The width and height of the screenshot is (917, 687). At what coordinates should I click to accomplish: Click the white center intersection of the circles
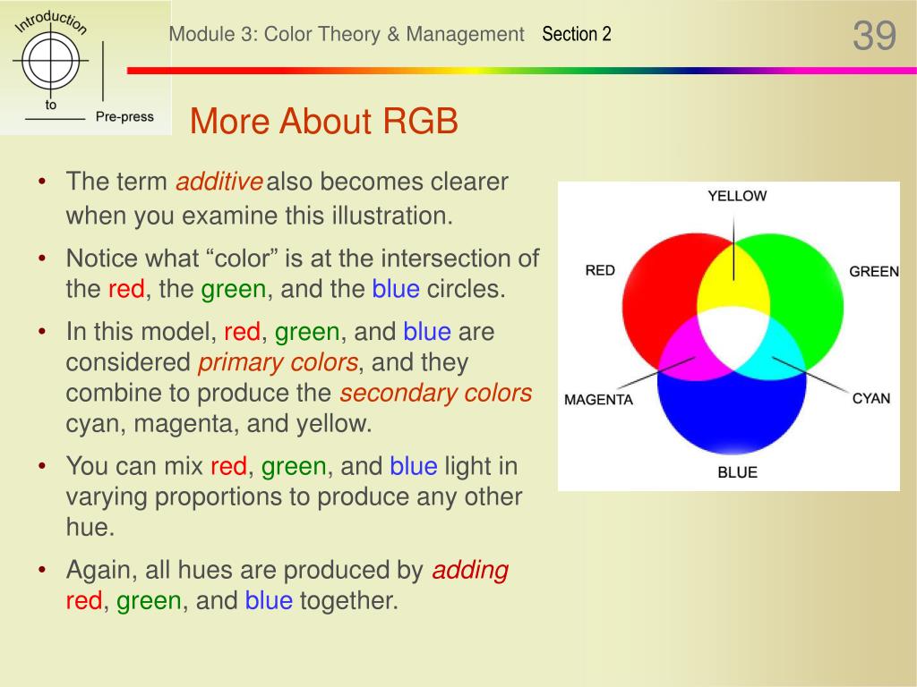pos(733,337)
